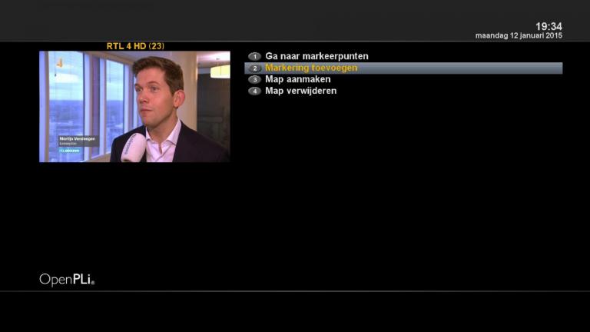This screenshot has width=590, height=332.
Task: Click the 'RTL 4 HD (23)' channel title
Action: point(135,46)
